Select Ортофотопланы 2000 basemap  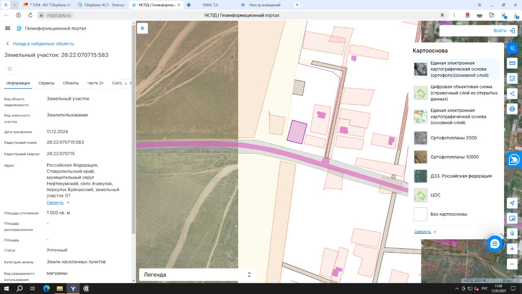(456, 138)
